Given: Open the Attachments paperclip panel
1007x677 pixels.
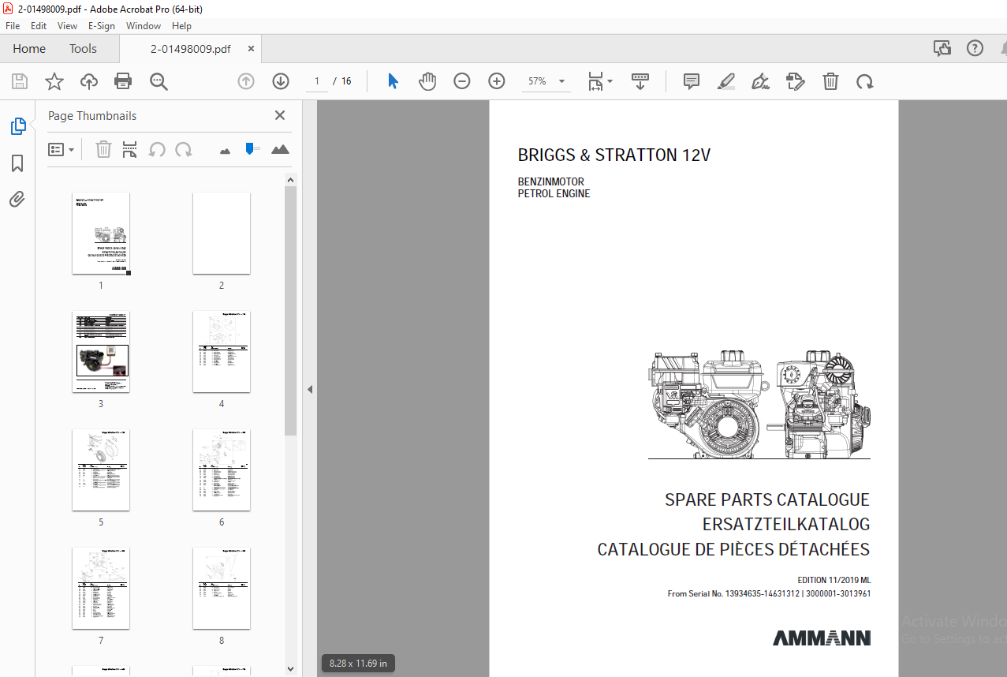Looking at the screenshot, I should (x=17, y=199).
